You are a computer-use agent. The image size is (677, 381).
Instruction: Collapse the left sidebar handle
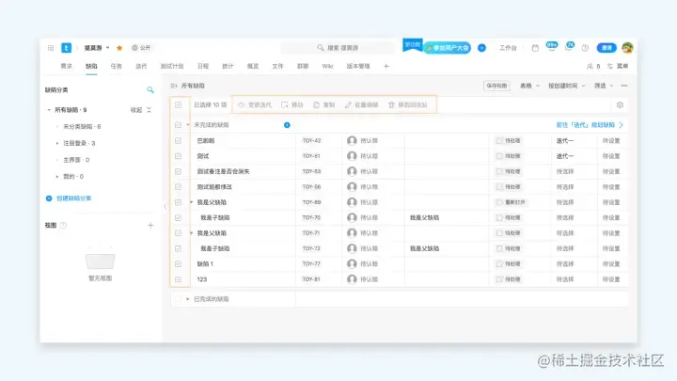pyautogui.click(x=165, y=206)
